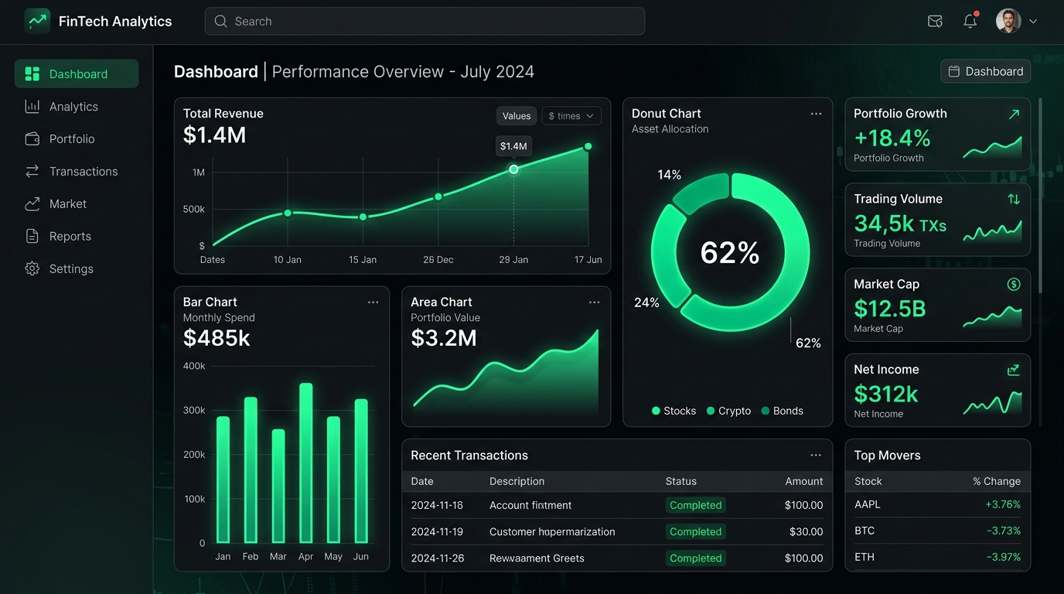Sort transactions by Status column header
Screen dimensions: 1064x594
point(681,481)
